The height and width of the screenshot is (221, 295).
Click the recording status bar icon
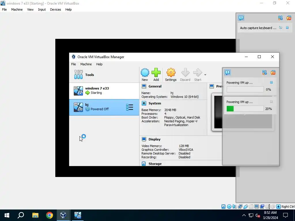pyautogui.click(x=262, y=207)
